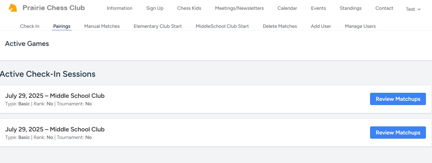
Task: Navigate to Meetings/Newsletters
Action: (239, 8)
